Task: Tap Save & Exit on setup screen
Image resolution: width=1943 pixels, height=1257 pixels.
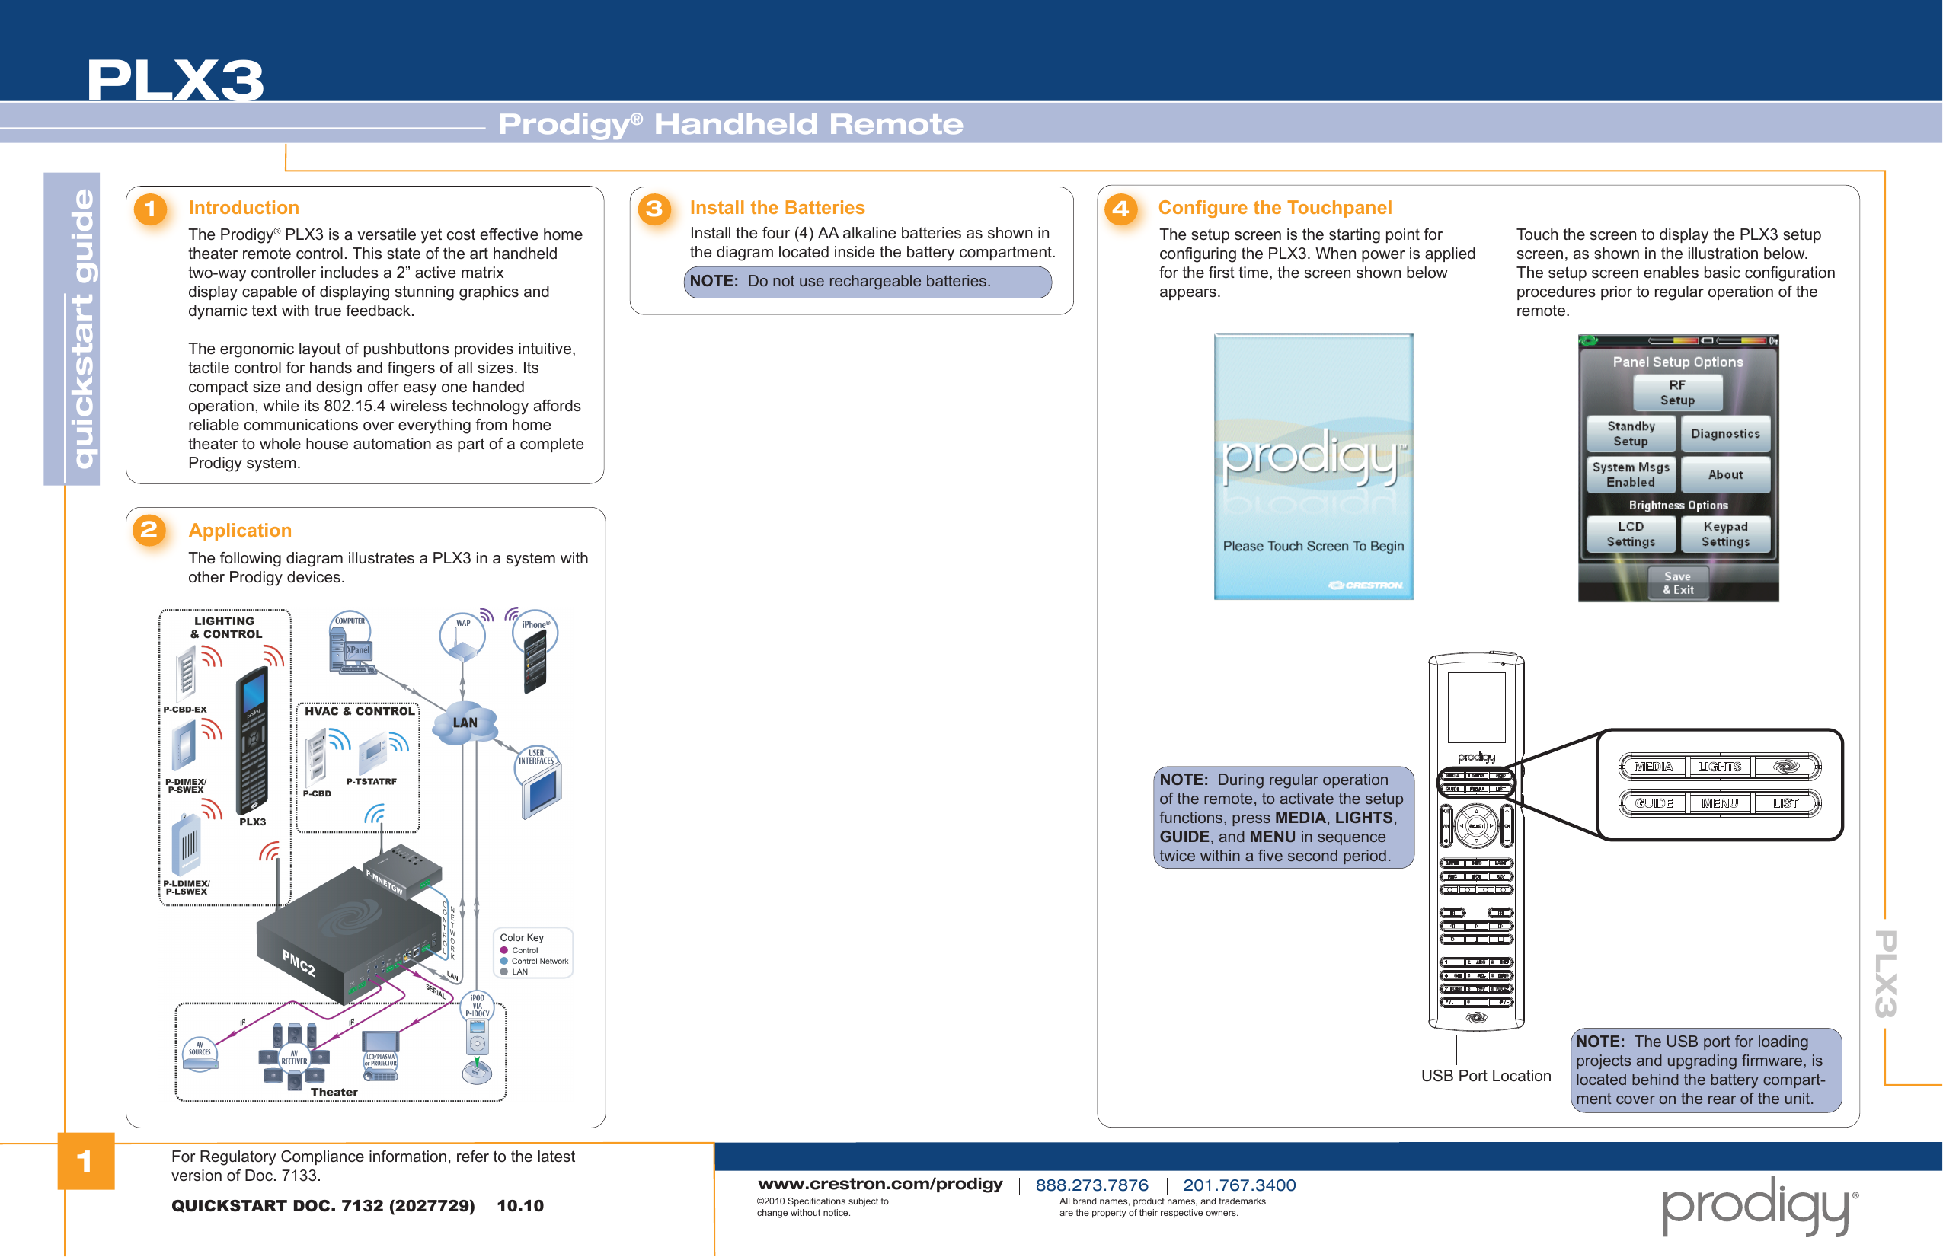Action: tap(1678, 582)
